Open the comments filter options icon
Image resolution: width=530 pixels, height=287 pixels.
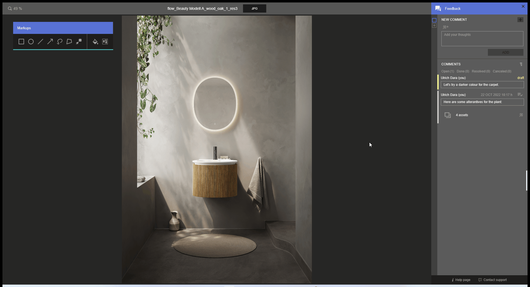521,64
